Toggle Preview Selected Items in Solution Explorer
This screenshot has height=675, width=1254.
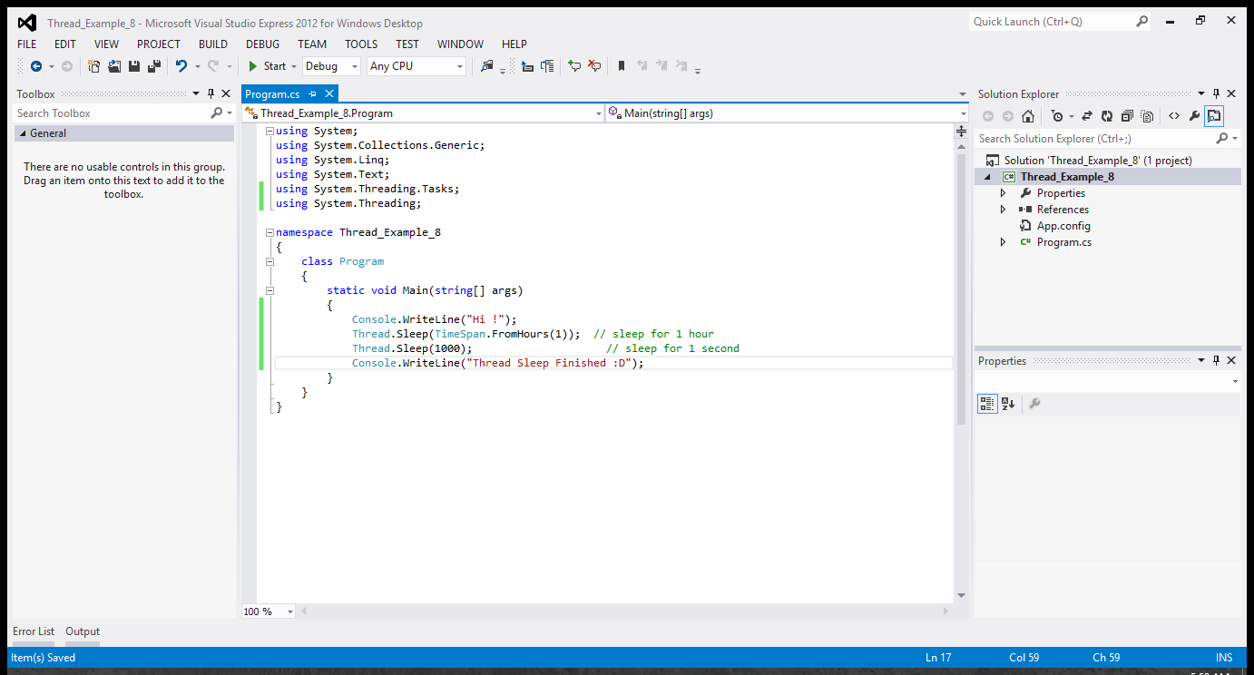pyautogui.click(x=1214, y=116)
